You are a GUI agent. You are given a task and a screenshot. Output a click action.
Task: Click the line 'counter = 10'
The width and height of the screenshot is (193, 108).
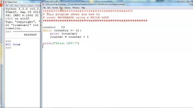pos(54,27)
